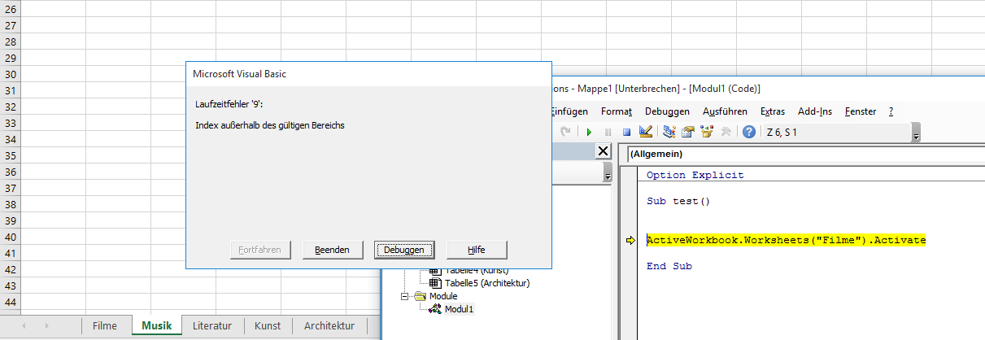
Task: Open the Debuggen menu
Action: (667, 111)
